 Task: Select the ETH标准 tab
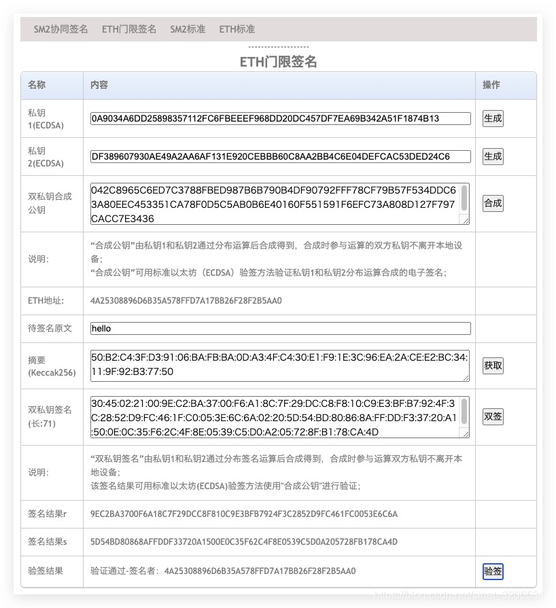[x=237, y=29]
